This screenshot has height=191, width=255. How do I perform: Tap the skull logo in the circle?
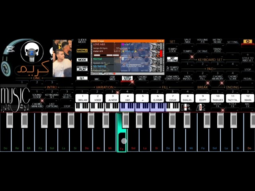[32, 52]
